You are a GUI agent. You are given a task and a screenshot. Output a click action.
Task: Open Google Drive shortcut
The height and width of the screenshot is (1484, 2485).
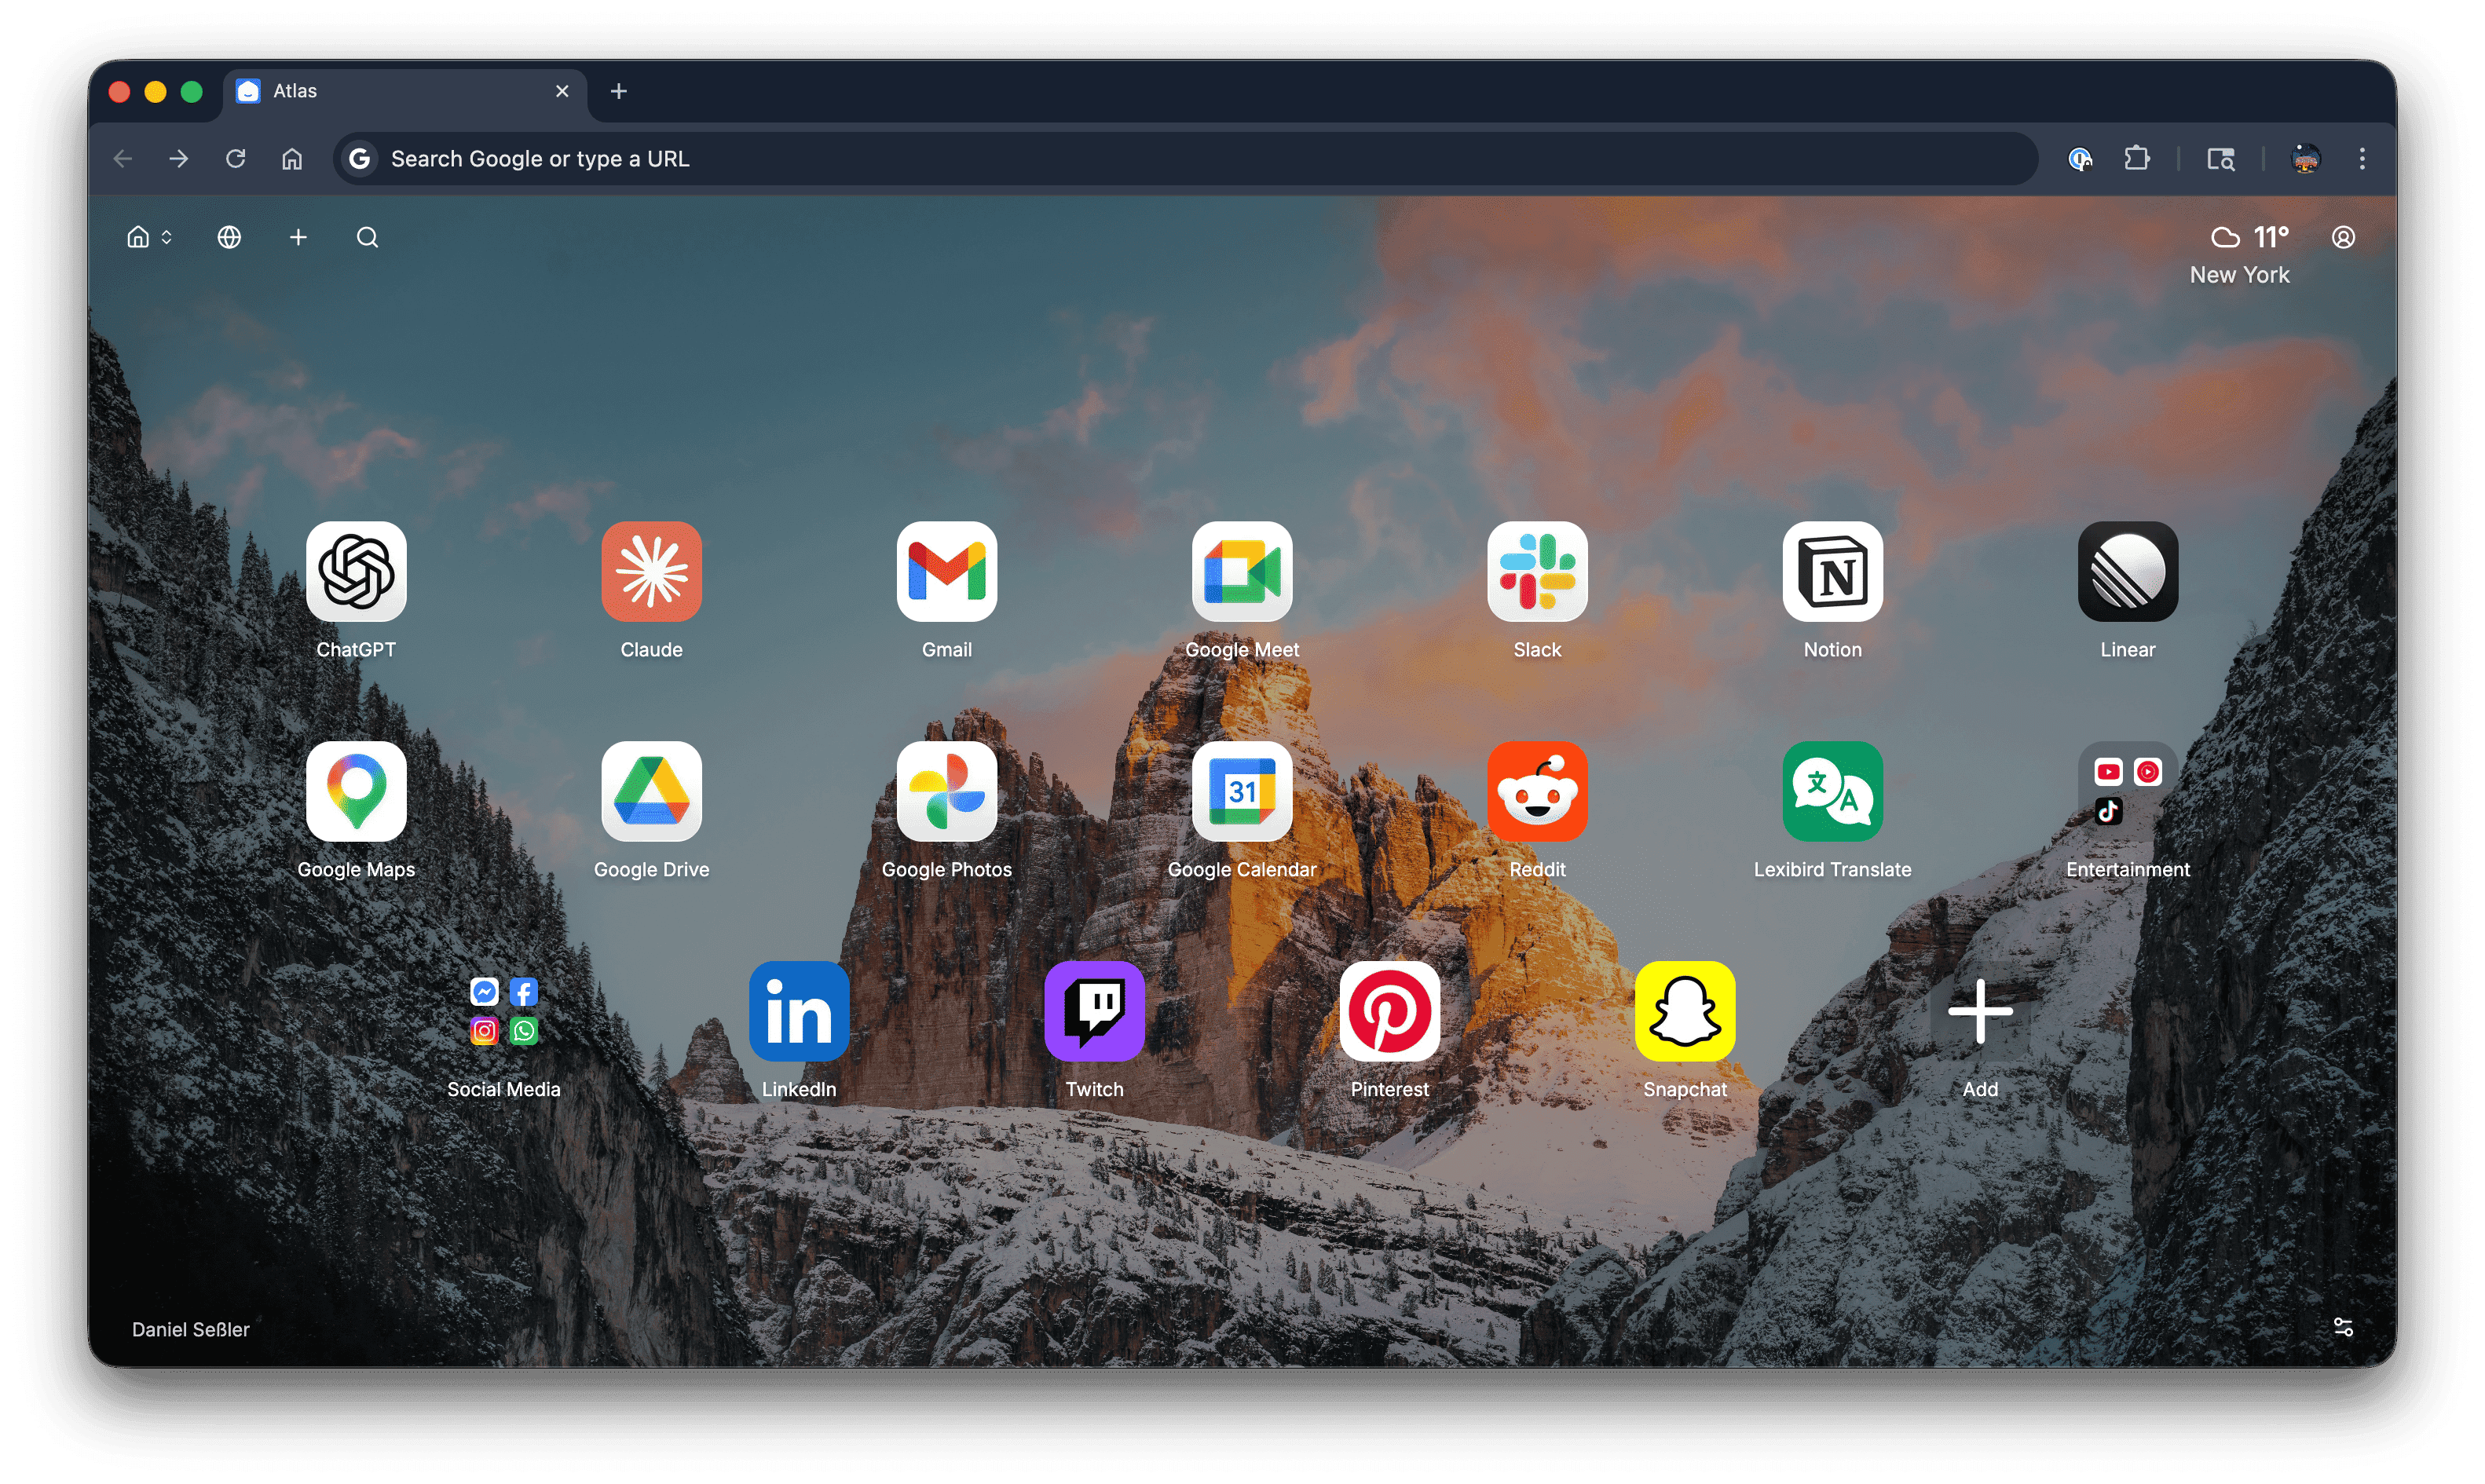click(651, 791)
